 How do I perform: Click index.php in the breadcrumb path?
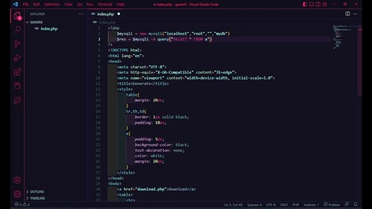pos(107,22)
